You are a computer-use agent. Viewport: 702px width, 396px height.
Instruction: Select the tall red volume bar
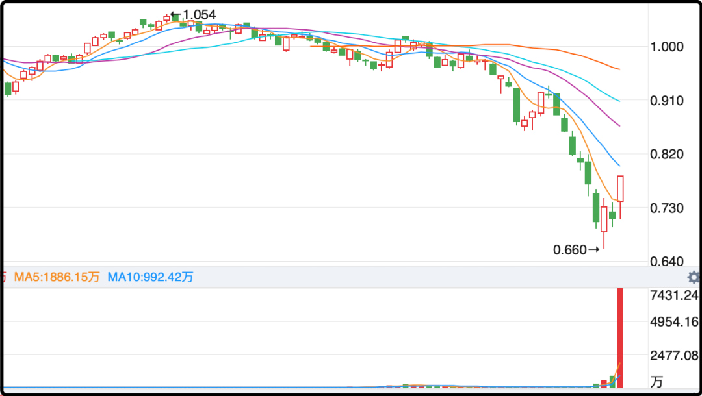[x=620, y=338]
